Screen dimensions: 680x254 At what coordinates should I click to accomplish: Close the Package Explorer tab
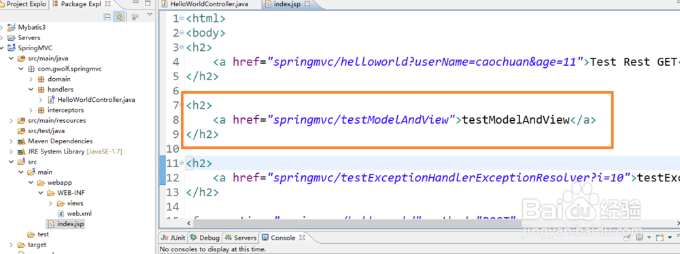coord(108,3)
